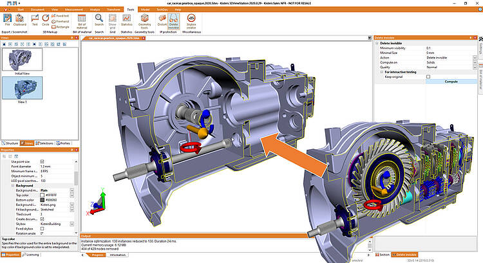The height and width of the screenshot is (263, 483).
Task: Open the Distort IP protection tool
Action: coord(161,23)
